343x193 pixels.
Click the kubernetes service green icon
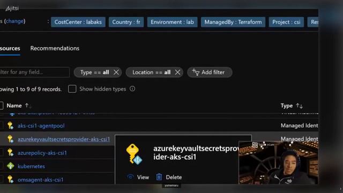pos(10,166)
